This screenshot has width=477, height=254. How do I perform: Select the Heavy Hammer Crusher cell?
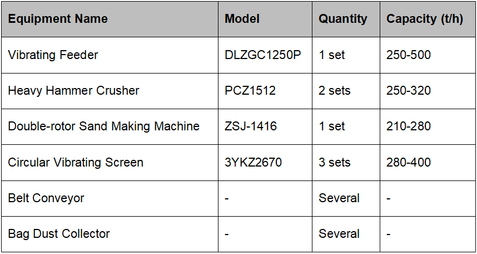pos(73,91)
